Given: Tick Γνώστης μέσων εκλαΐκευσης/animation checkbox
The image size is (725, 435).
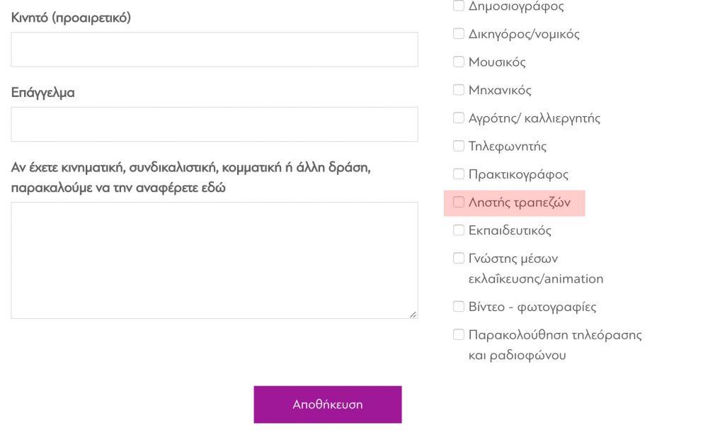Looking at the screenshot, I should coord(458,258).
